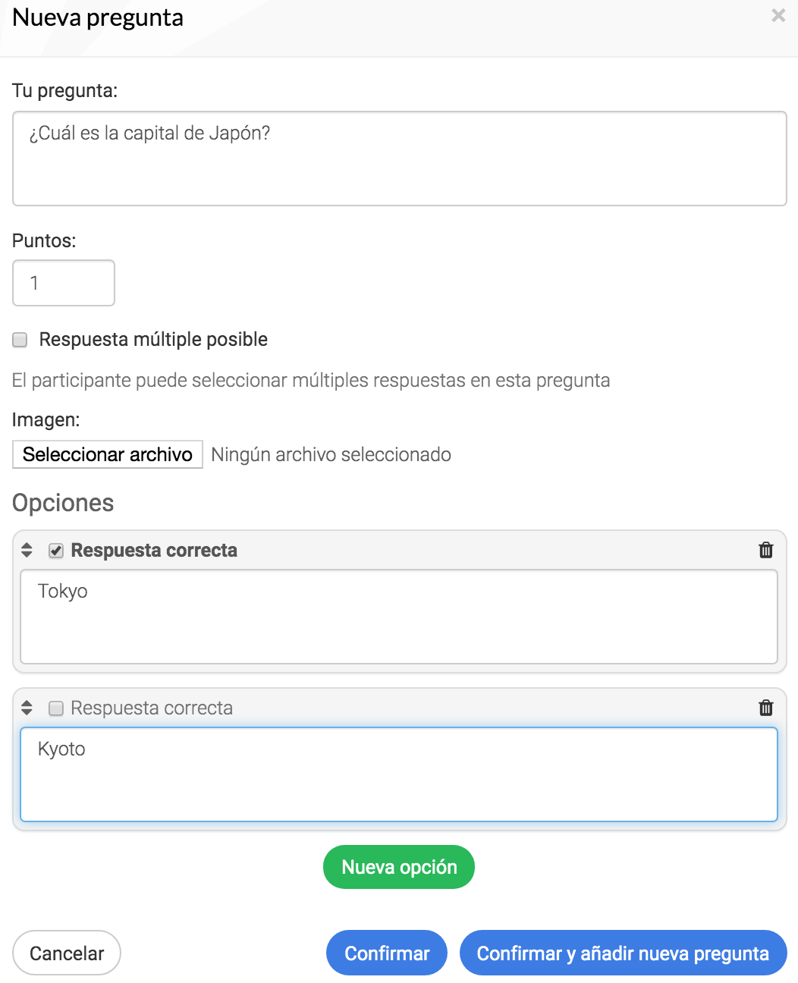Close the Nueva pregunta dialog
Viewport: 798px width, 983px height.
tap(778, 15)
